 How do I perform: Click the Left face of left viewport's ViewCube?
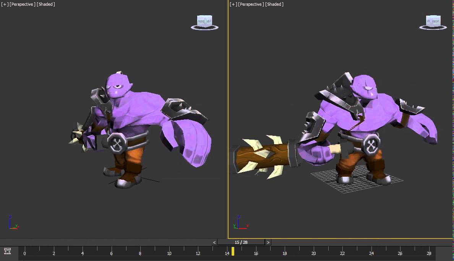[x=209, y=21]
